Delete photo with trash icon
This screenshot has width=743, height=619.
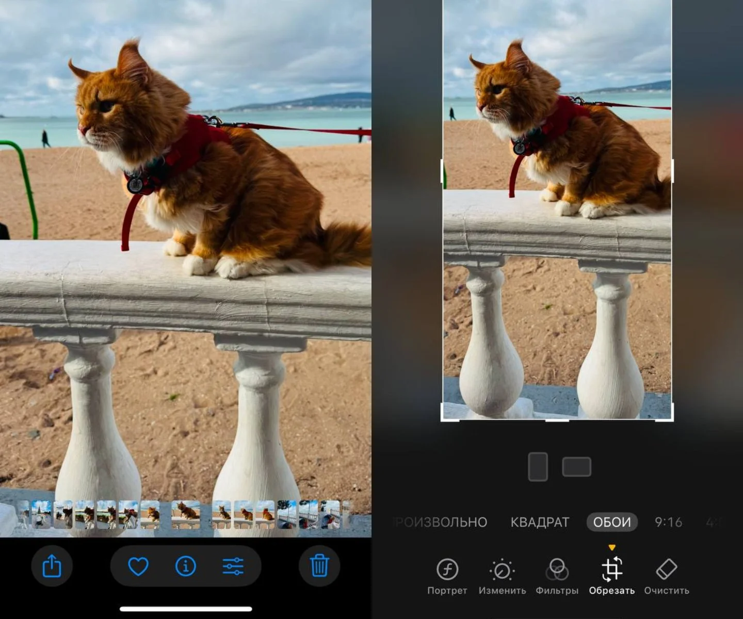[x=319, y=566]
